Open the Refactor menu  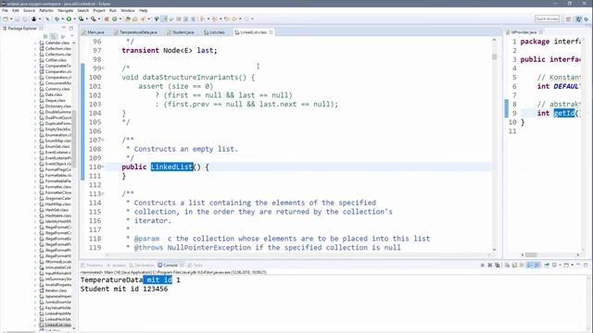click(x=46, y=10)
